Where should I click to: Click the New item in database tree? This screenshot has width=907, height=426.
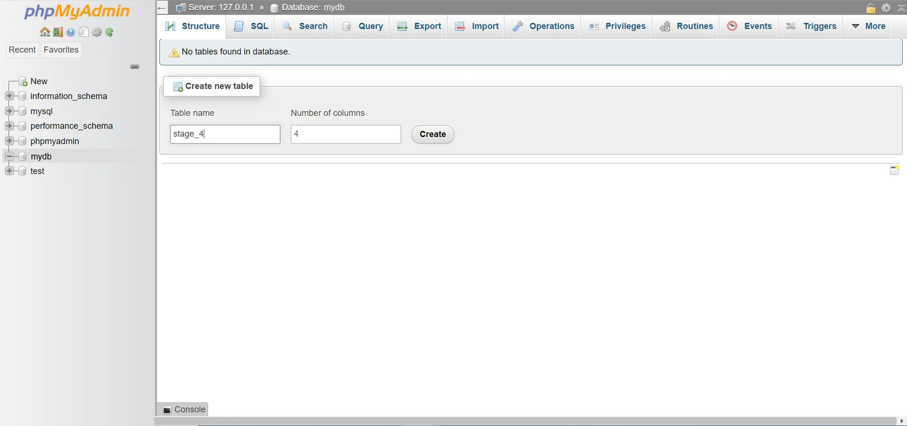pyautogui.click(x=39, y=81)
